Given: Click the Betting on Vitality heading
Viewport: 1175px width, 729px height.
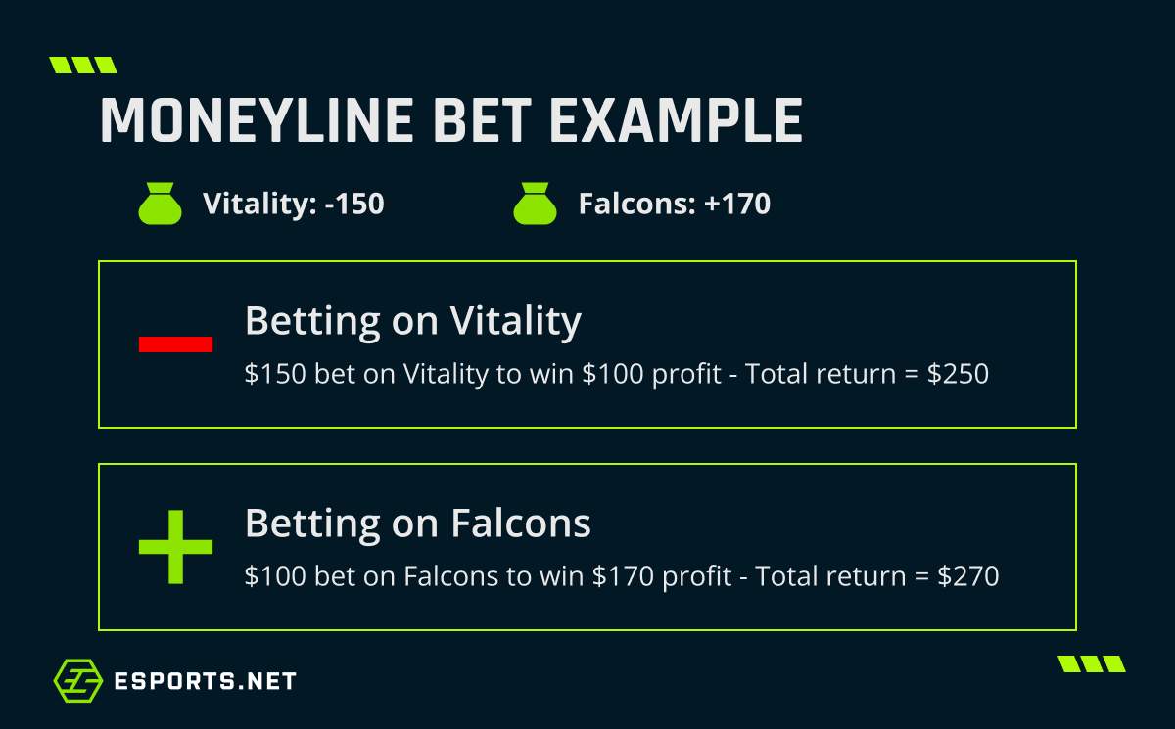Looking at the screenshot, I should [413, 321].
